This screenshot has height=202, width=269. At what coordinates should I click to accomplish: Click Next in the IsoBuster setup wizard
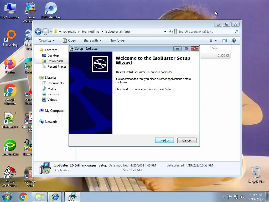(x=164, y=140)
